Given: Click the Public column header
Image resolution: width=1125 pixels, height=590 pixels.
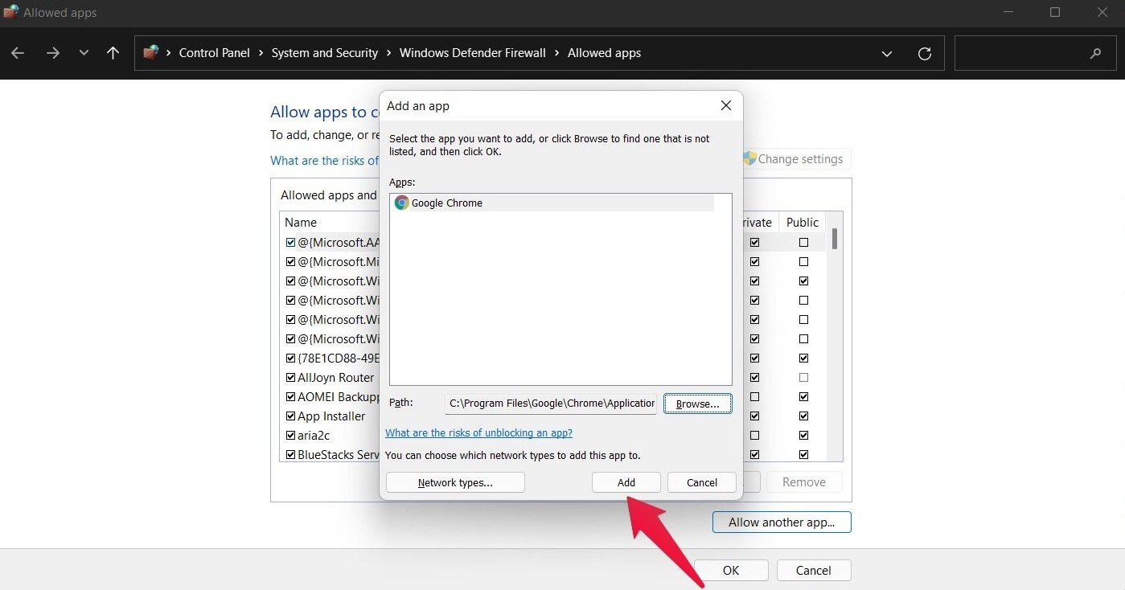Looking at the screenshot, I should [x=803, y=223].
